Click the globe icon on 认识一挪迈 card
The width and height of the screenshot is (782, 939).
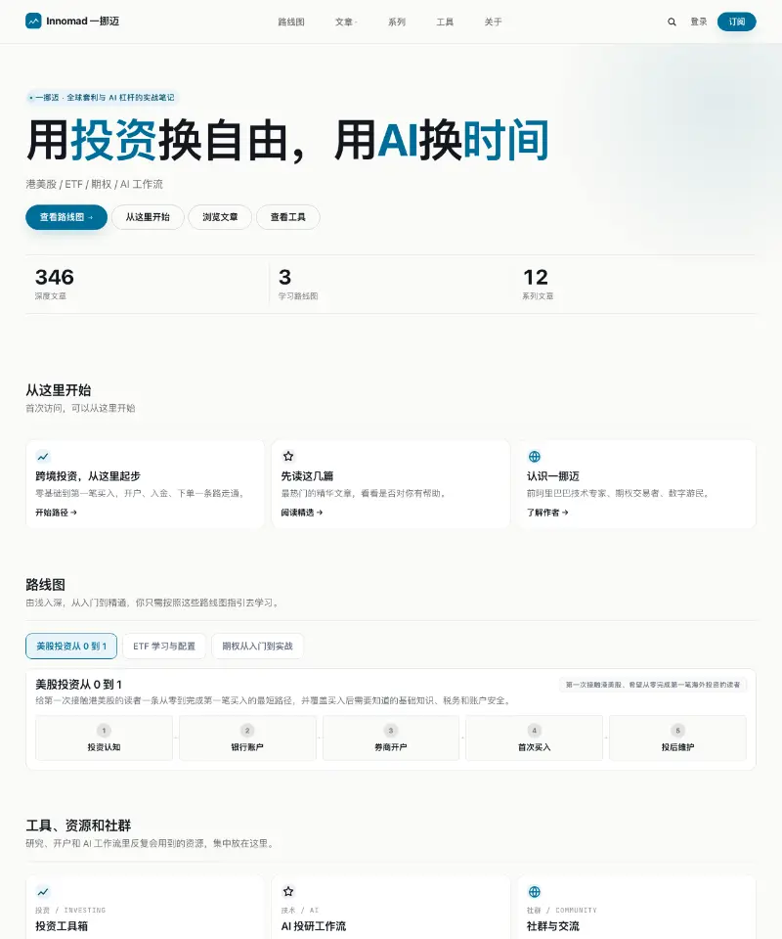(x=535, y=457)
